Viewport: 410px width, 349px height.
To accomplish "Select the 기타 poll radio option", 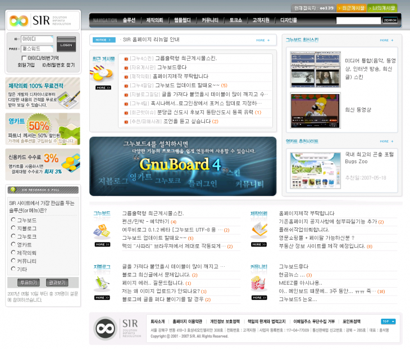I will click(13, 269).
